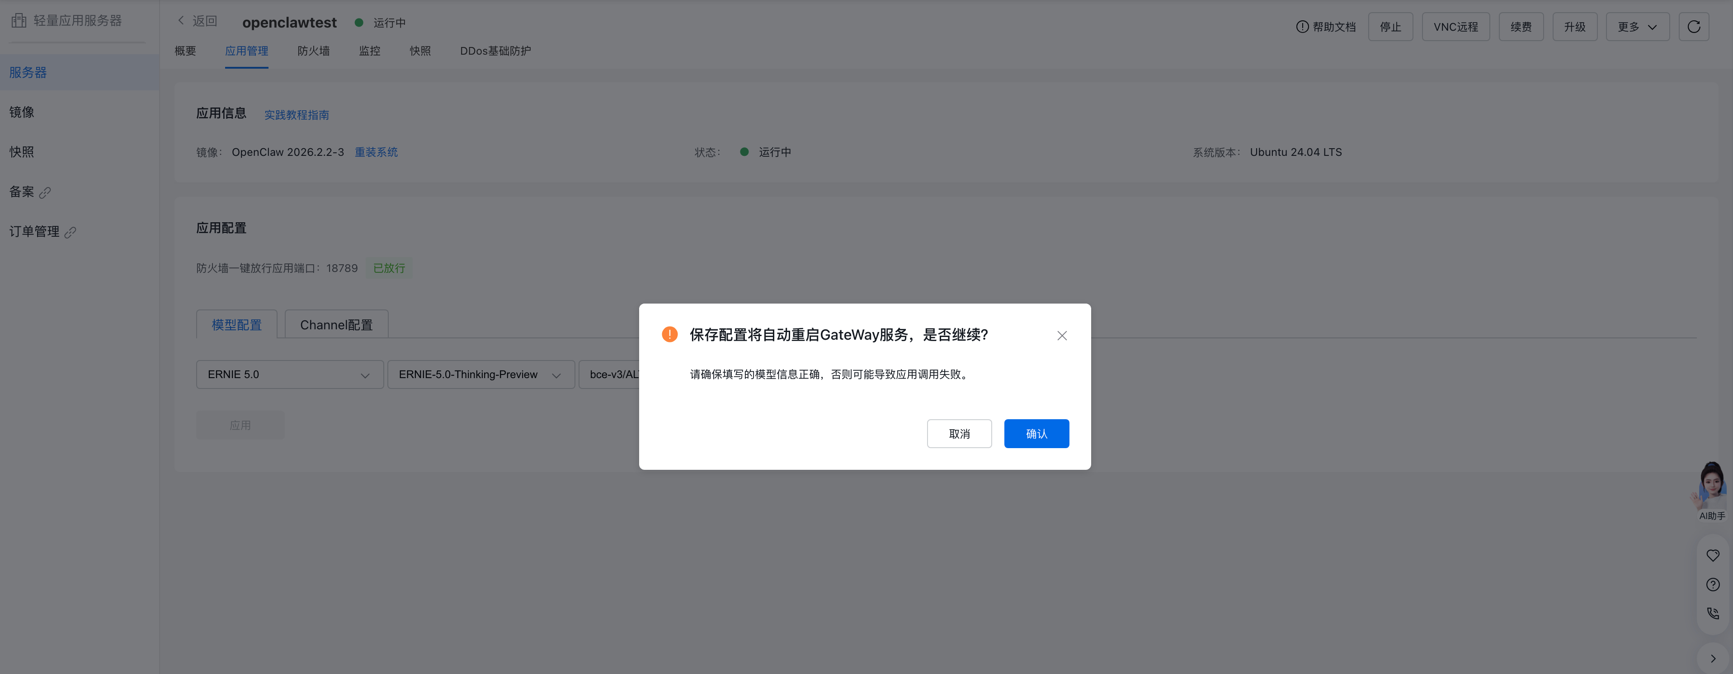Click the question mark help icon
The width and height of the screenshot is (1733, 674).
pos(1713,585)
